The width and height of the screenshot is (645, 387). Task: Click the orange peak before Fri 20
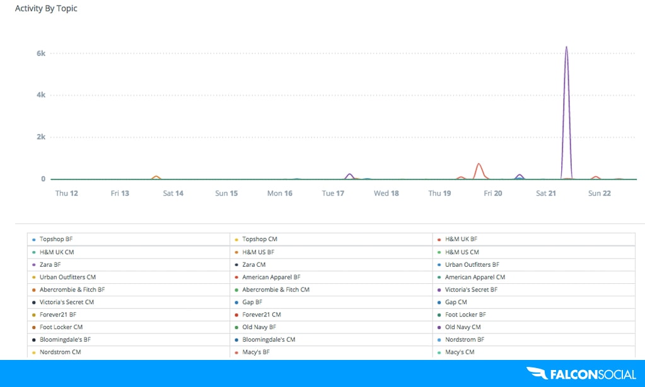click(479, 164)
